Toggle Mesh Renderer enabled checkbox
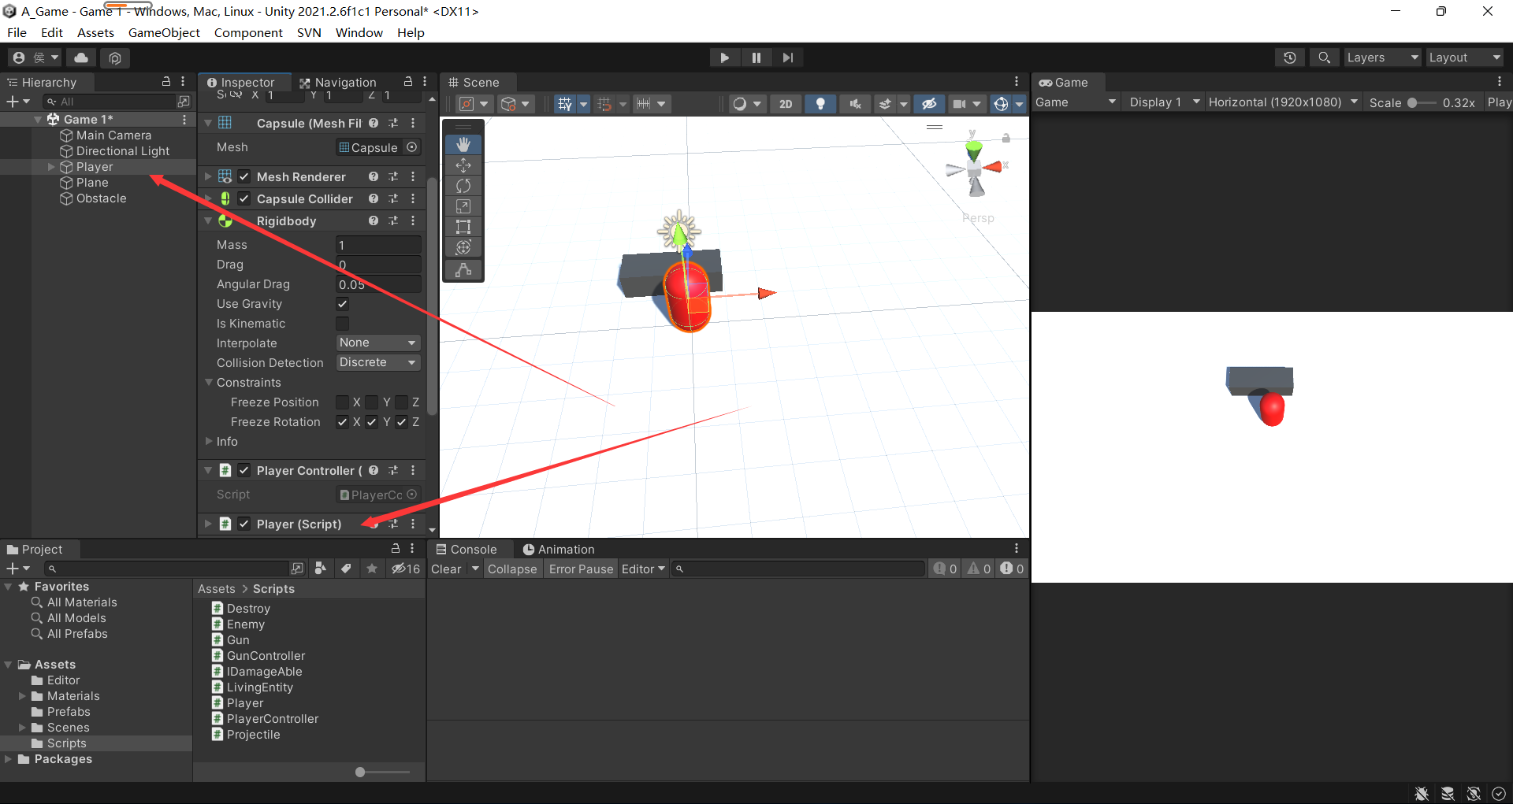This screenshot has width=1513, height=804. pos(244,177)
